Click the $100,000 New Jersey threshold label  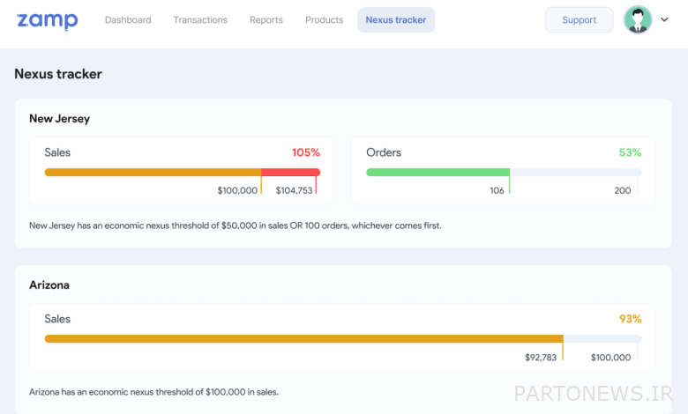[237, 190]
